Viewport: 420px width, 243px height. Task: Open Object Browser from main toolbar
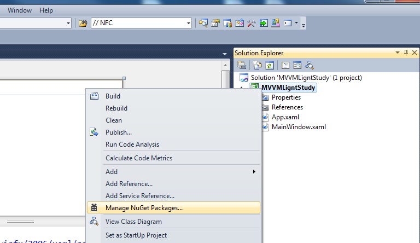[x=227, y=23]
